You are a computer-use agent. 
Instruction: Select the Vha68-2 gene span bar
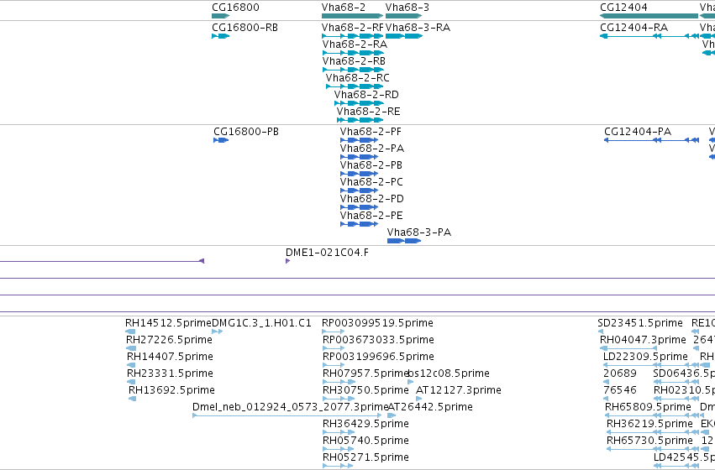tap(353, 16)
